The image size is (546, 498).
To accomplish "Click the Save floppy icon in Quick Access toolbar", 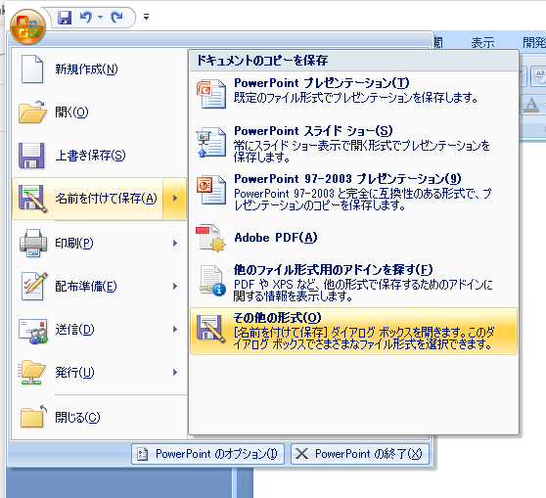I will click(65, 17).
